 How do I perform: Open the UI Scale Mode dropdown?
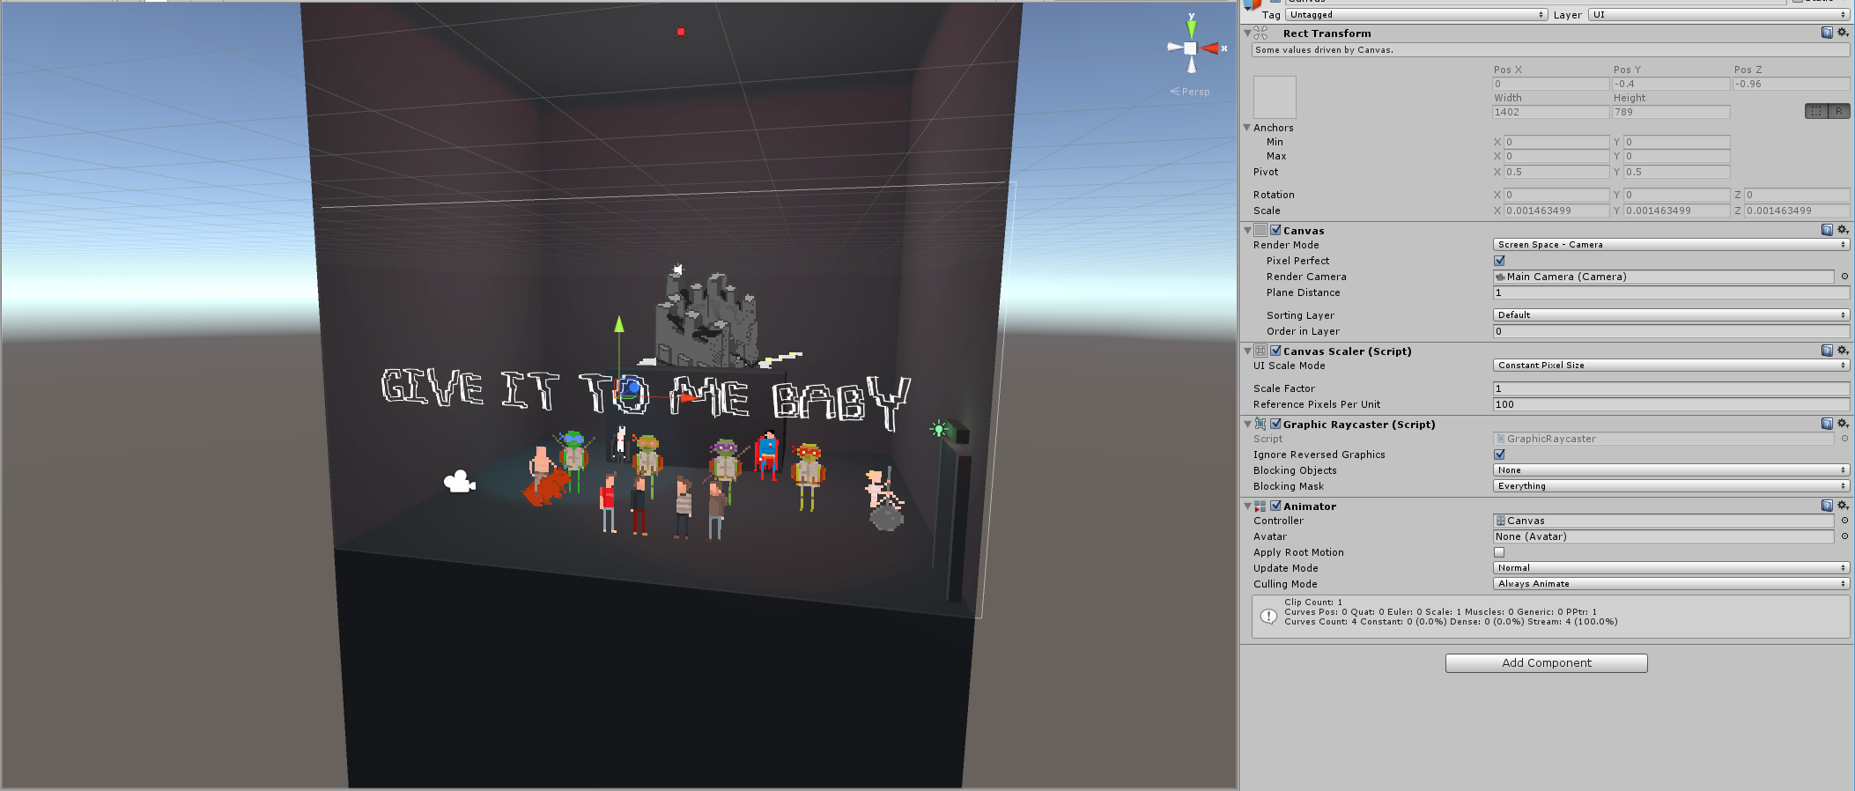1672,366
